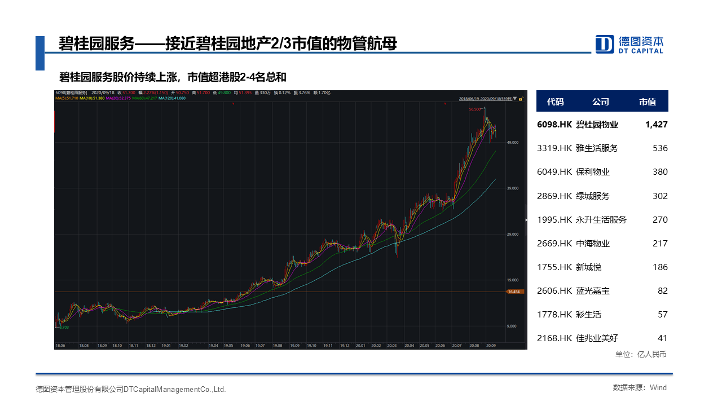Click the 29.000 price axis label
Screen dimensions: 722x406
pos(512,235)
